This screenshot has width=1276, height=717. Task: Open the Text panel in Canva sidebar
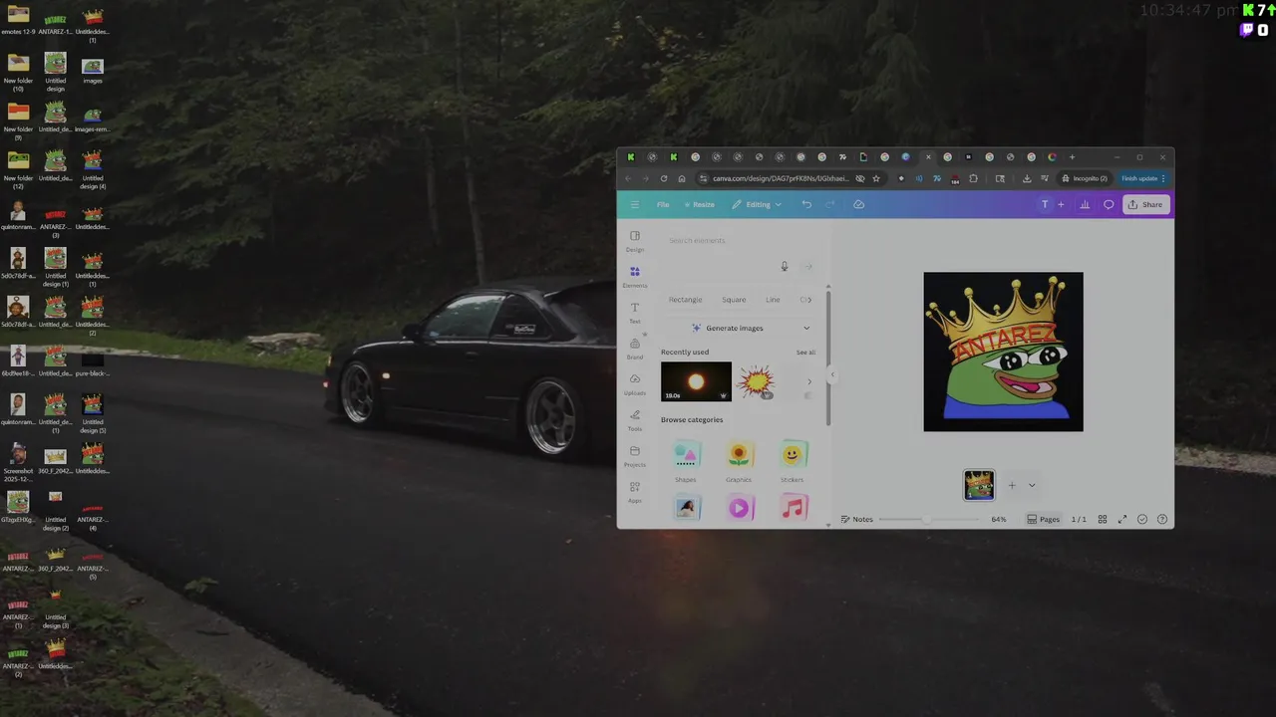coord(635,312)
